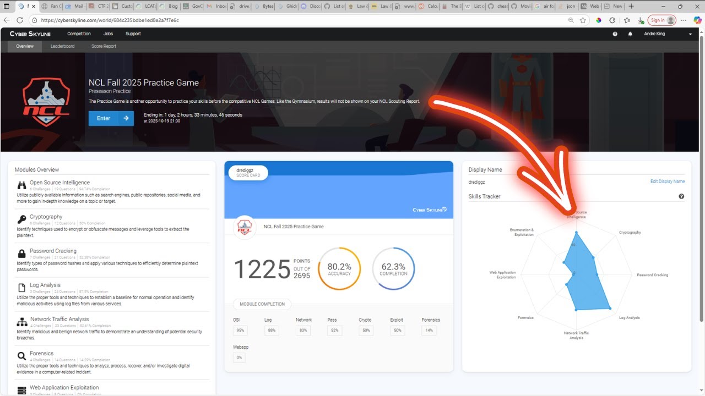This screenshot has width=705, height=396.
Task: Open the Password Cracking module title
Action: tap(53, 251)
